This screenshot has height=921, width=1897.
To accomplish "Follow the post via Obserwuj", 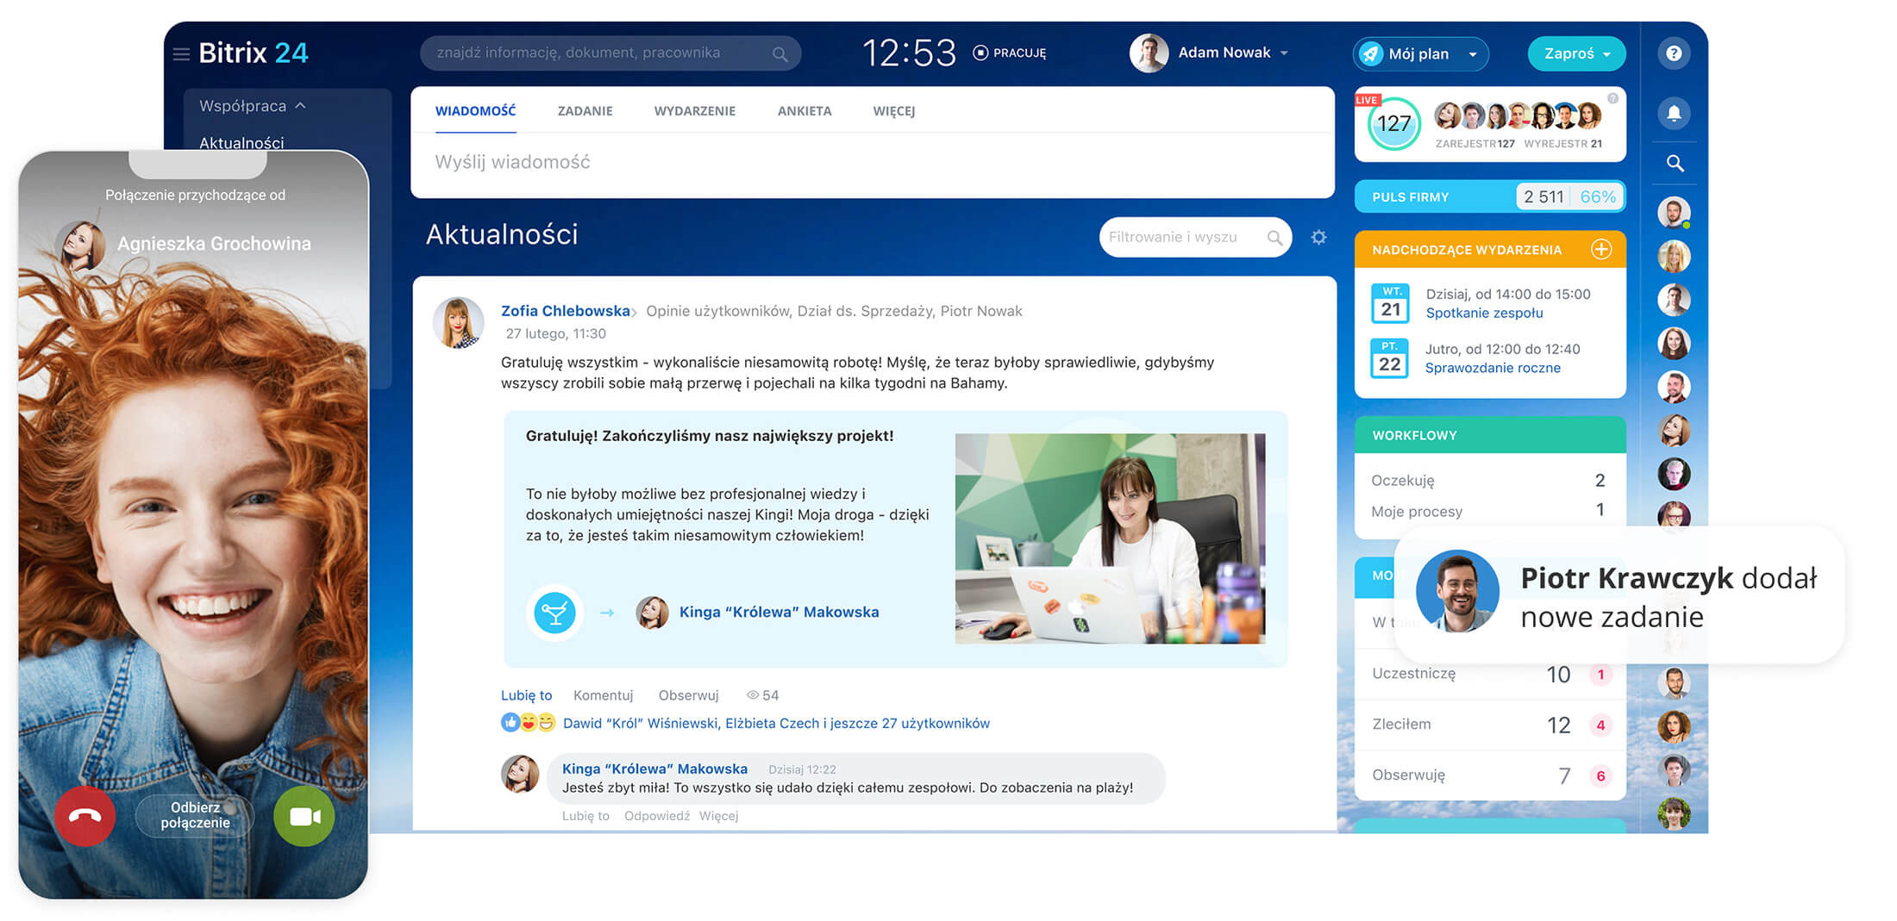I will [688, 694].
